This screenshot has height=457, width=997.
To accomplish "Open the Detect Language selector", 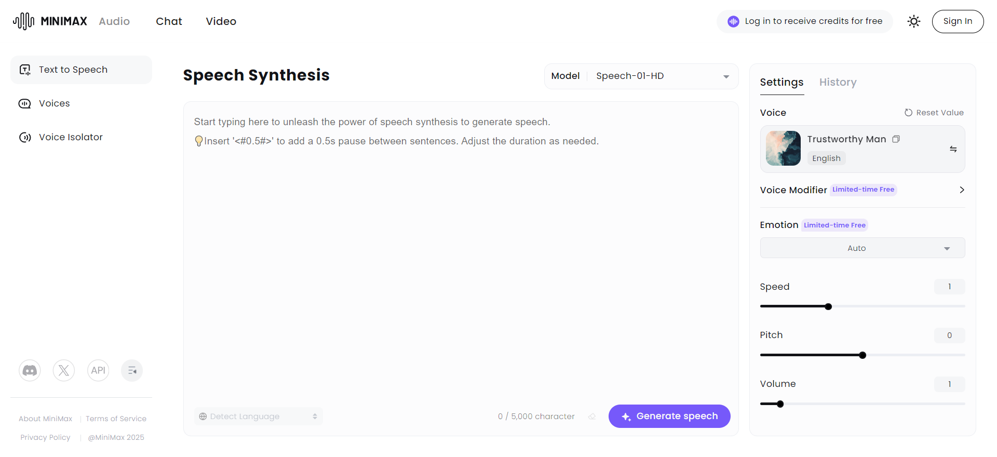I will tap(258, 416).
